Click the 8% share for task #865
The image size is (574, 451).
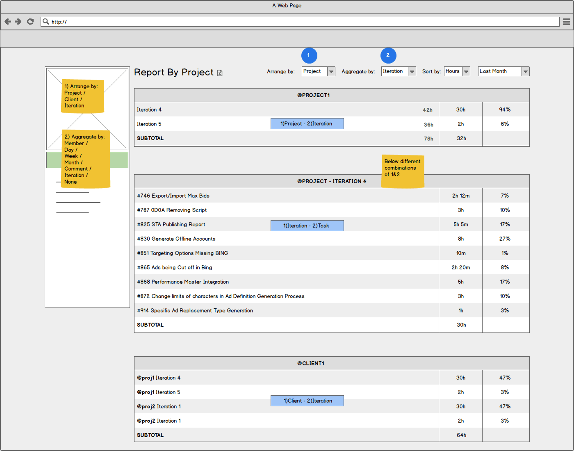[x=505, y=267]
